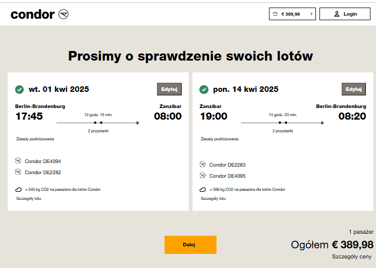Edit the 01 kwi 2025 outbound flight
The height and width of the screenshot is (268, 376).
169,89
